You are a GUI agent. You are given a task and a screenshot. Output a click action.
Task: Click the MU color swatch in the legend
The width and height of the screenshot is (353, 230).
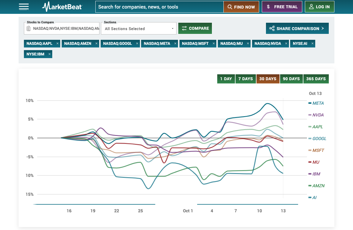(x=310, y=162)
